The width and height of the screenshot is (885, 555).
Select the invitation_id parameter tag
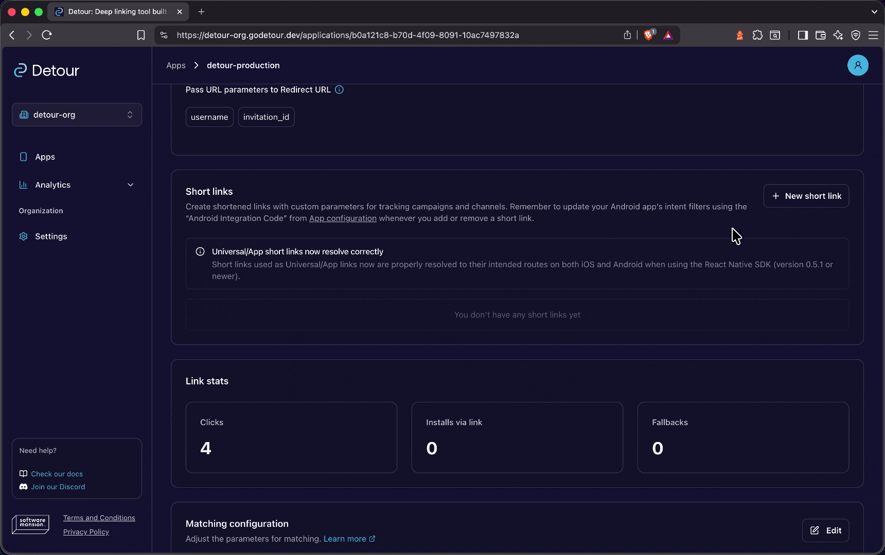(x=266, y=117)
